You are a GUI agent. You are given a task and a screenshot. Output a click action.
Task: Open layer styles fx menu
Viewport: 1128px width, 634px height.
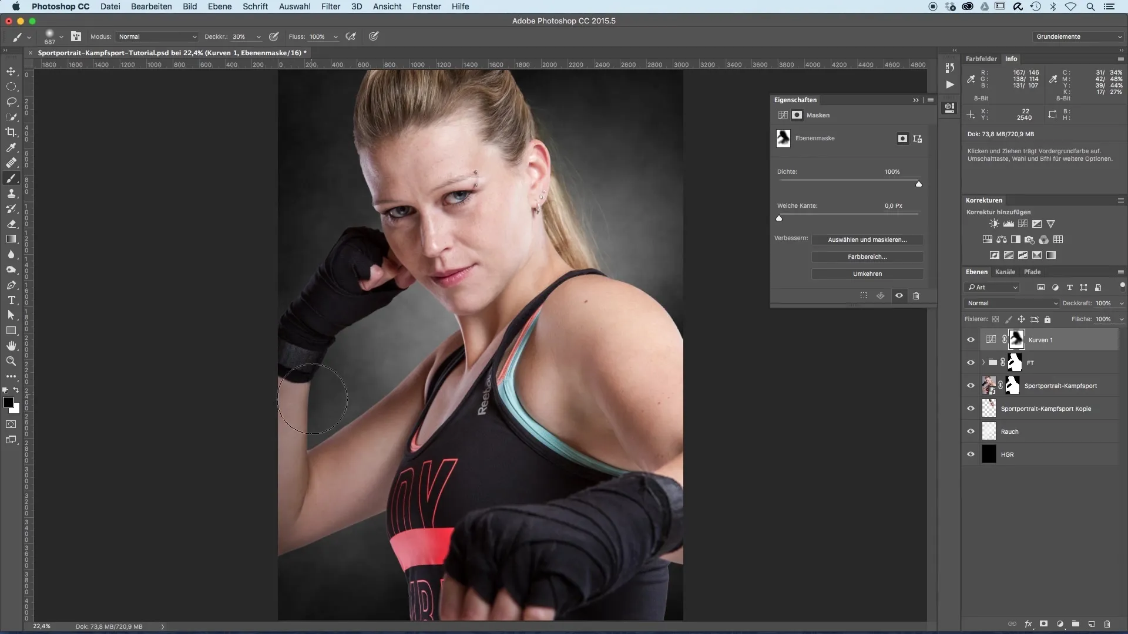coord(1029,624)
